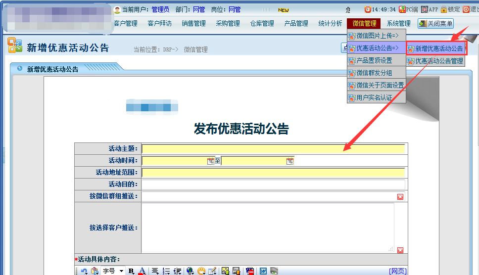This screenshot has height=275, width=479.
Task: Open the font color tool
Action: 142,271
